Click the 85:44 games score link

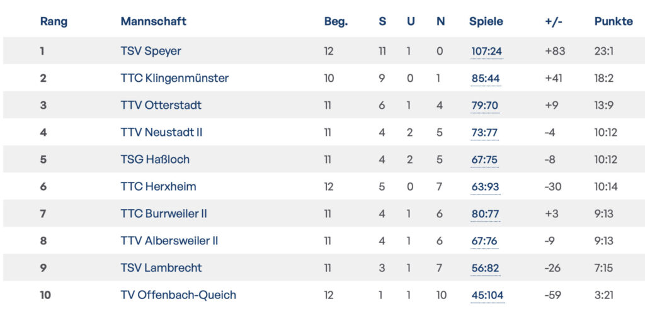pyautogui.click(x=485, y=78)
